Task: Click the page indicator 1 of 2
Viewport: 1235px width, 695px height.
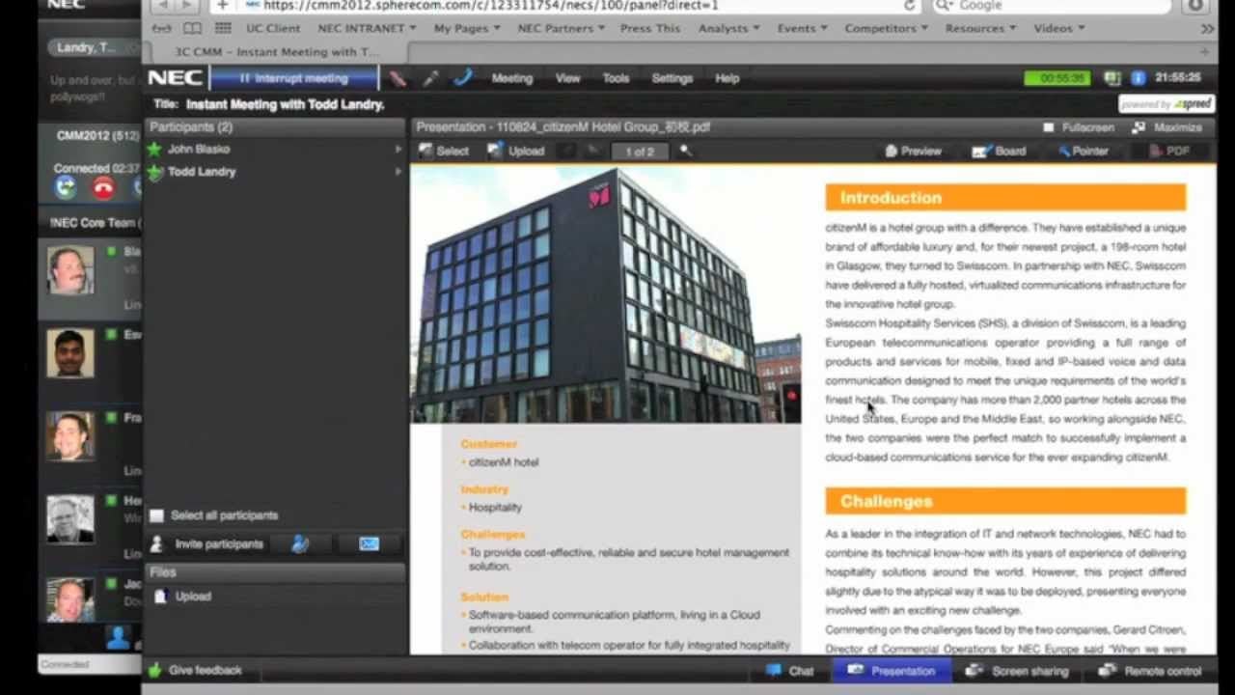Action: 639,152
